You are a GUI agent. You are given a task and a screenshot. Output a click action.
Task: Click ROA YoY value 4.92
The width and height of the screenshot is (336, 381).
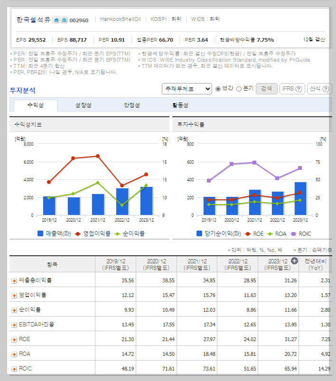point(326,354)
